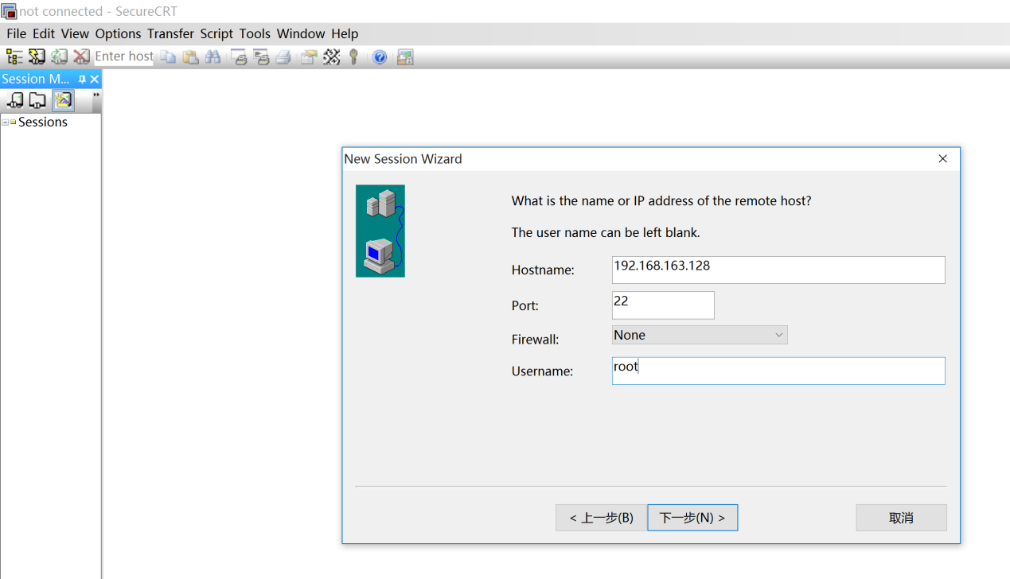The image size is (1010, 579).
Task: Click the Disconnect red X icon
Action: tap(81, 56)
